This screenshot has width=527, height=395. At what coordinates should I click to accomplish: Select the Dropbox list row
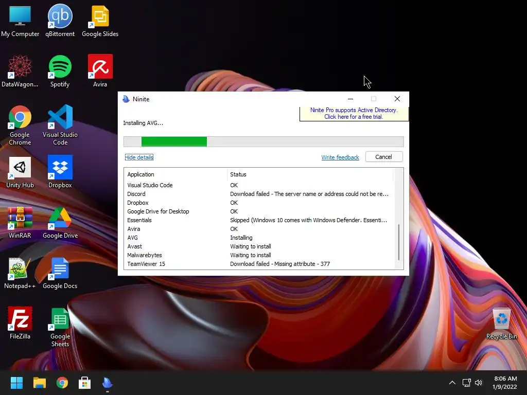pyautogui.click(x=259, y=203)
